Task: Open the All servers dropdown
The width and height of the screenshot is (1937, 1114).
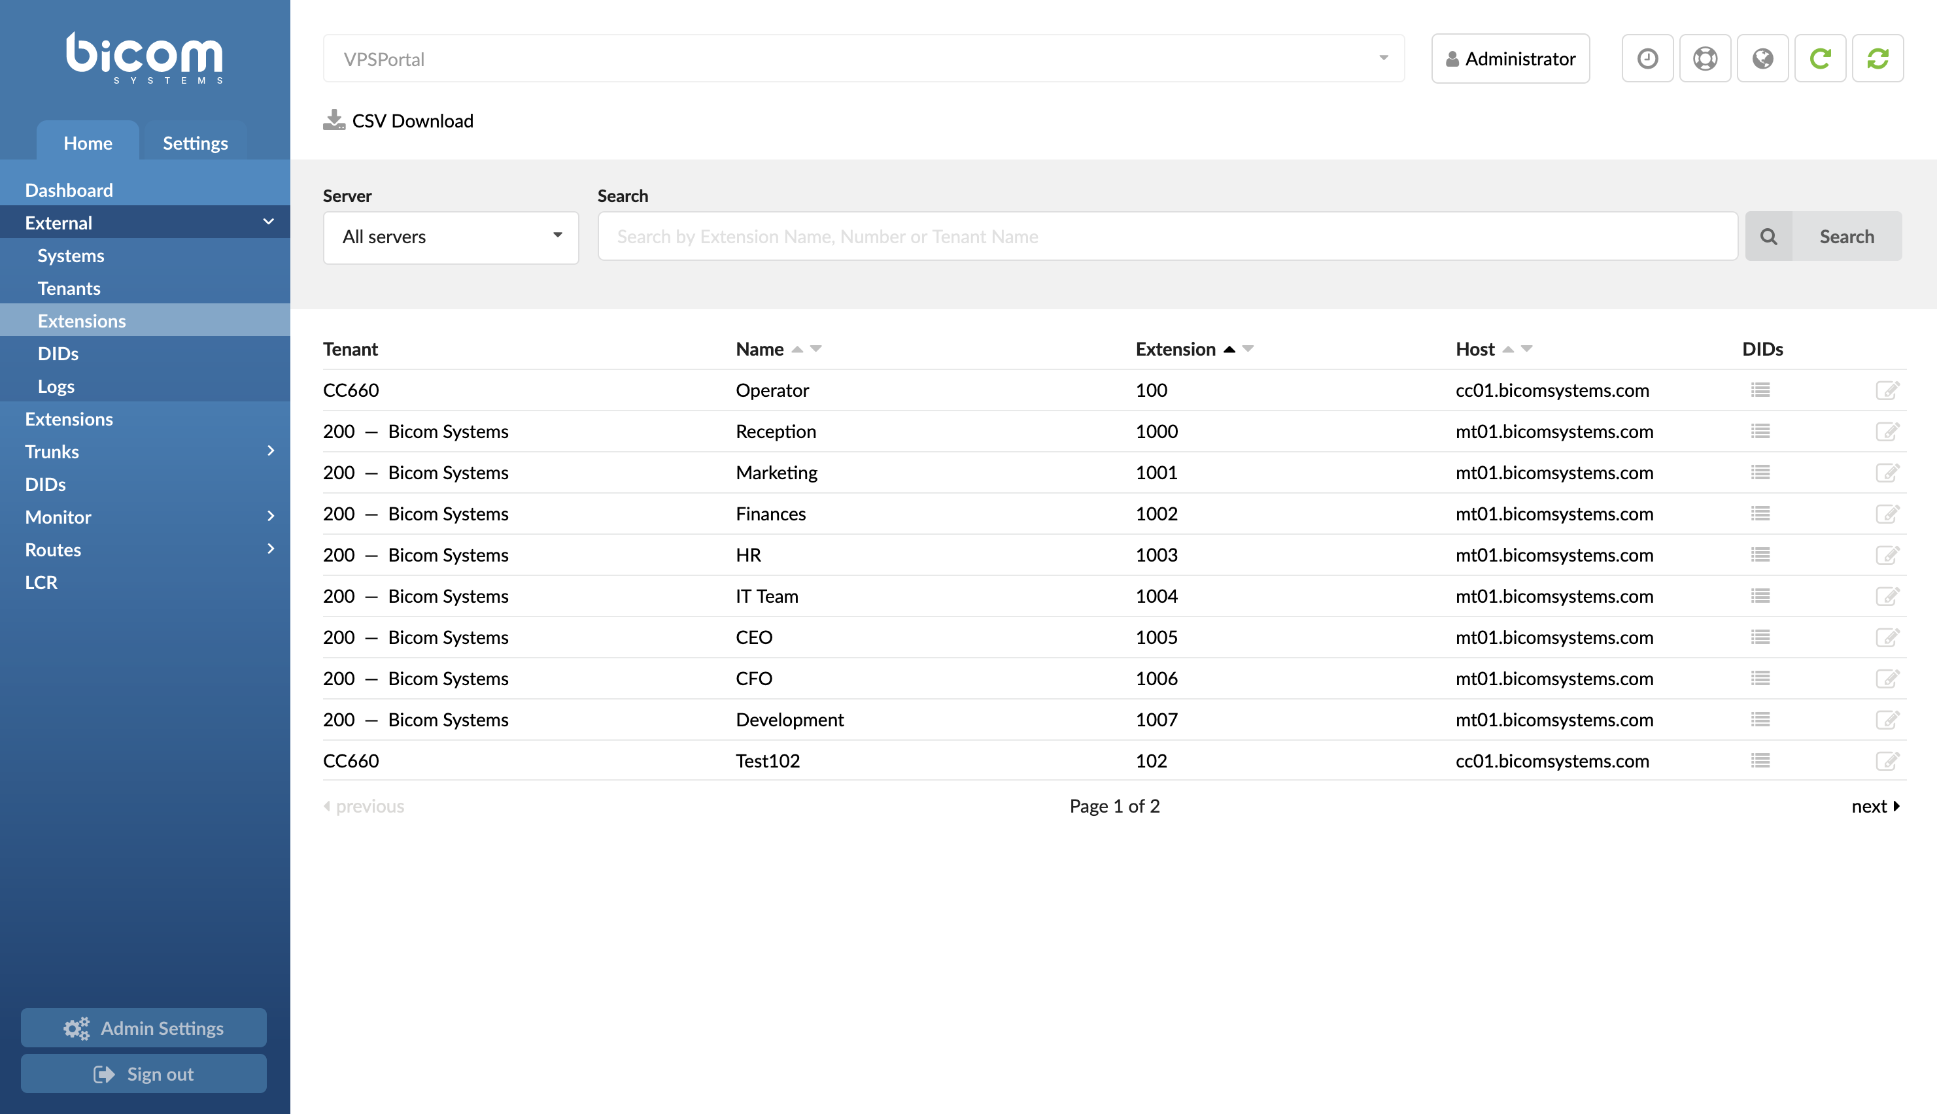Action: click(x=451, y=237)
